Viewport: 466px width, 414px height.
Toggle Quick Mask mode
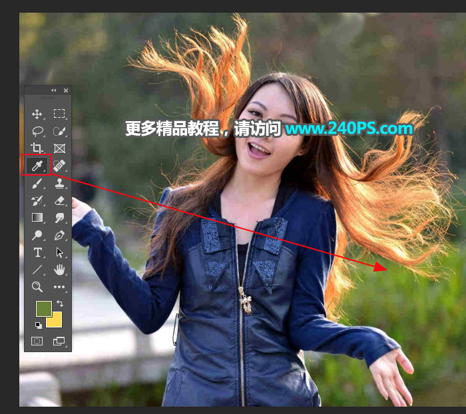coord(37,341)
